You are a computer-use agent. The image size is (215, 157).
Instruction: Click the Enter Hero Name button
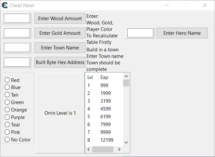coord(182,33)
